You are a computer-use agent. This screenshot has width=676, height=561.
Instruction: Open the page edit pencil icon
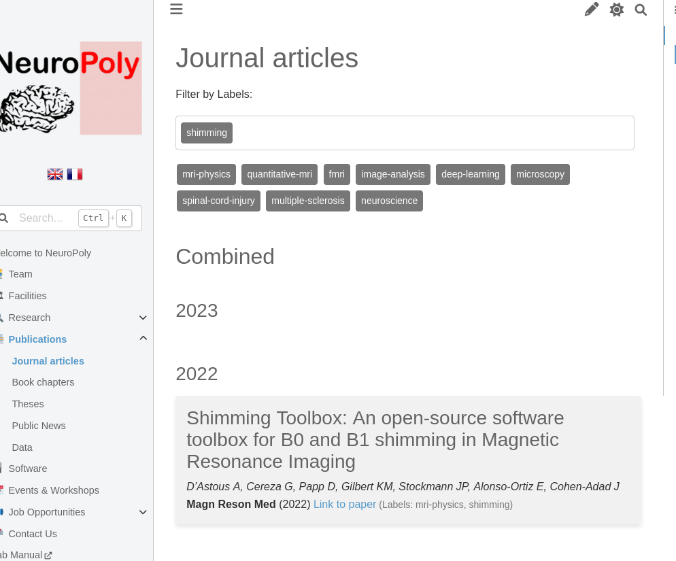click(591, 10)
